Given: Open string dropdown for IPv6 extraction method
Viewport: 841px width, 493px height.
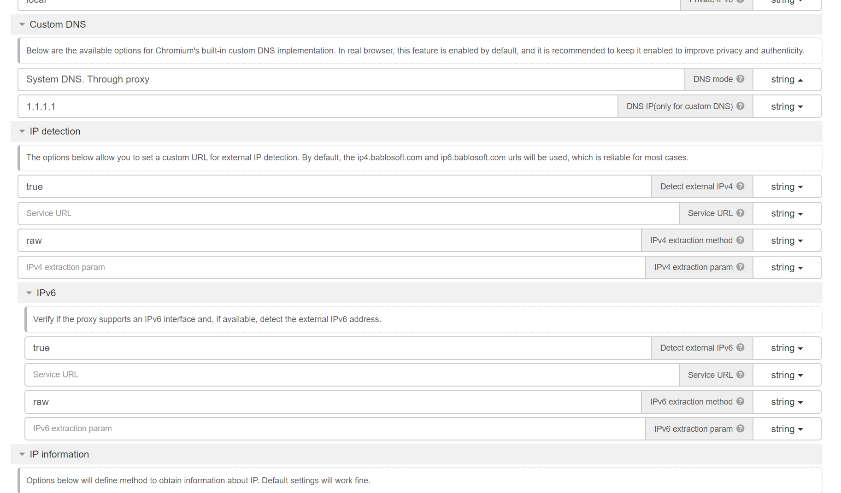Looking at the screenshot, I should click(x=787, y=402).
